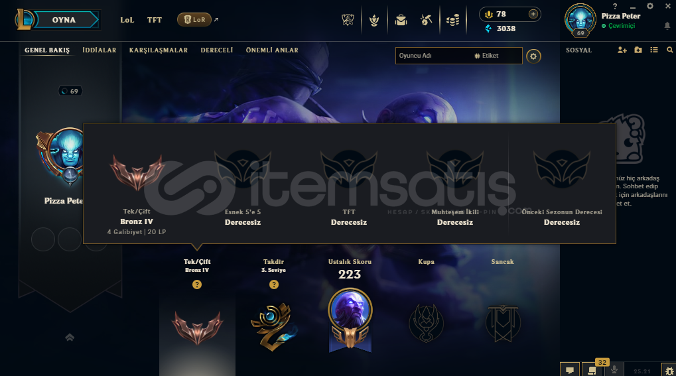Open the friend list view options icon
Viewport: 676px width, 376px height.
coord(654,50)
